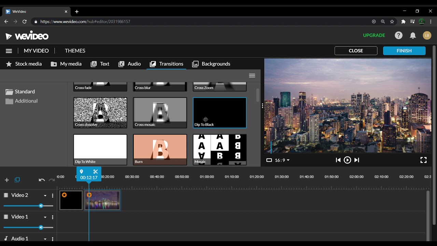Skip to next clip in preview
The height and width of the screenshot is (246, 437).
pos(356,160)
